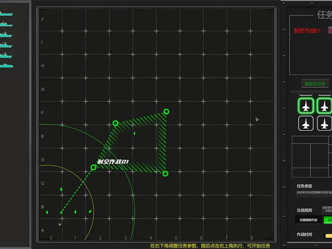Viewport: 332px width, 249px height.
Task: Select the right green-highlighted carrier aircraft icon
Action: click(324, 106)
